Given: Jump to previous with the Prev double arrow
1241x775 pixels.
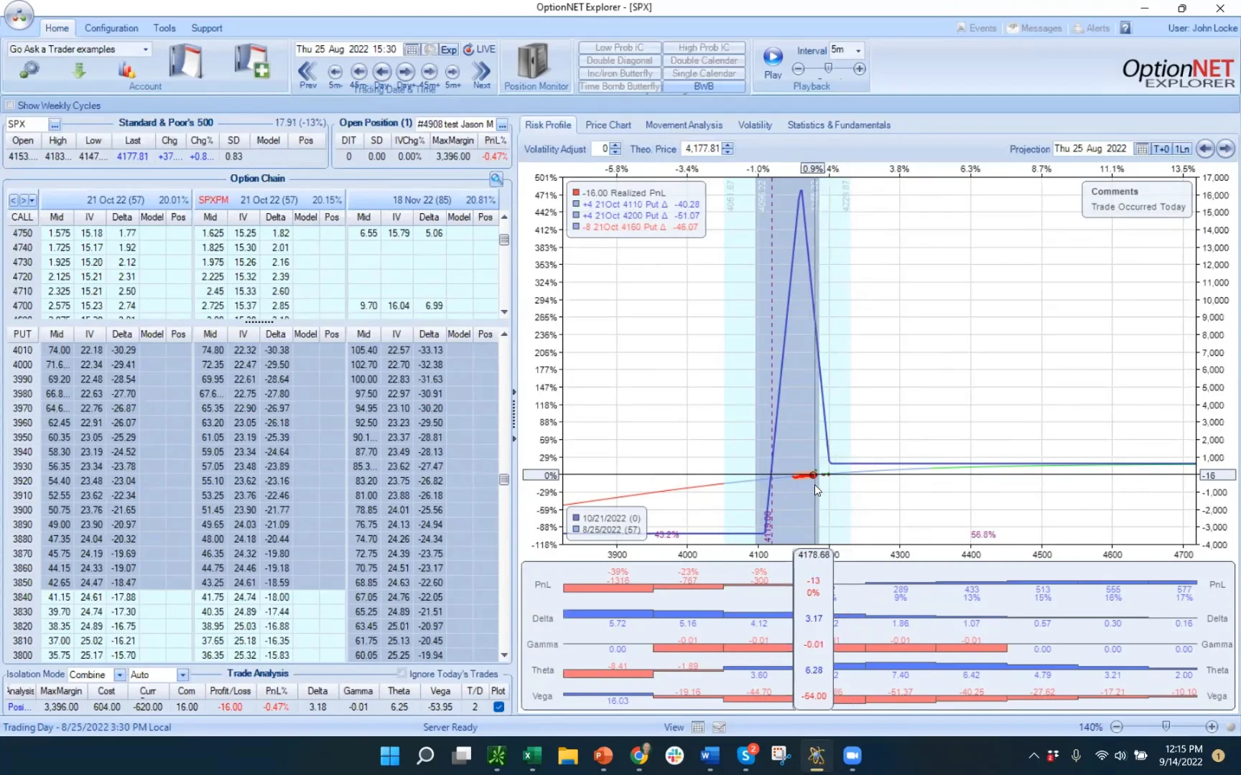Looking at the screenshot, I should click(307, 71).
